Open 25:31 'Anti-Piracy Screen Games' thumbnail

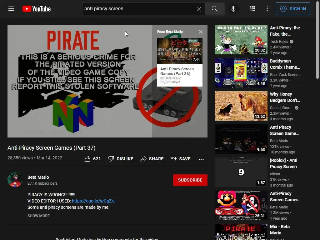coord(241,205)
